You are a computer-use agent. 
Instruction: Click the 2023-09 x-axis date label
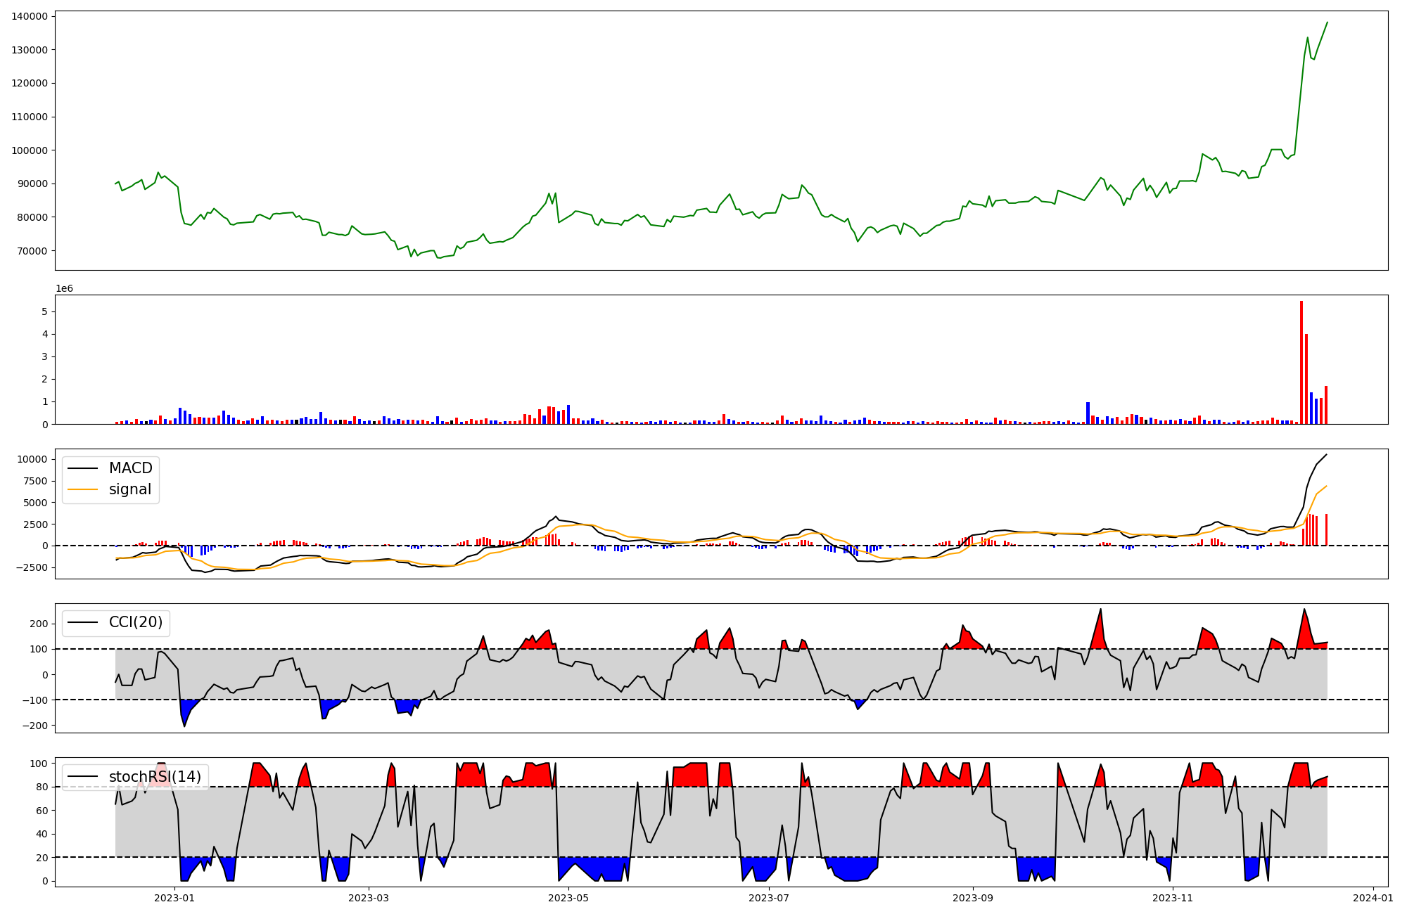coord(973,898)
